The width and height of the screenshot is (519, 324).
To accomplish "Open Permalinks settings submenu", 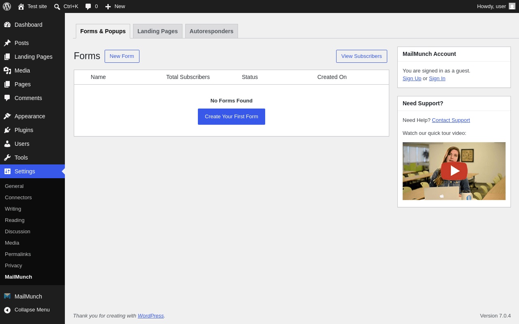I will (x=32, y=254).
